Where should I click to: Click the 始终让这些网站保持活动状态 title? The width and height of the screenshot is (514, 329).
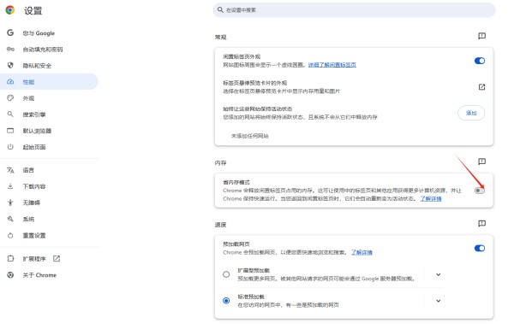tap(257, 109)
